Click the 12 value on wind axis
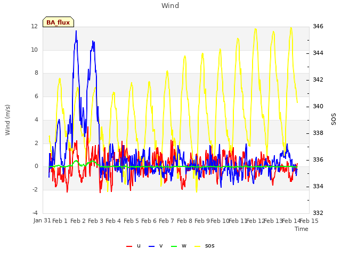 (34, 26)
